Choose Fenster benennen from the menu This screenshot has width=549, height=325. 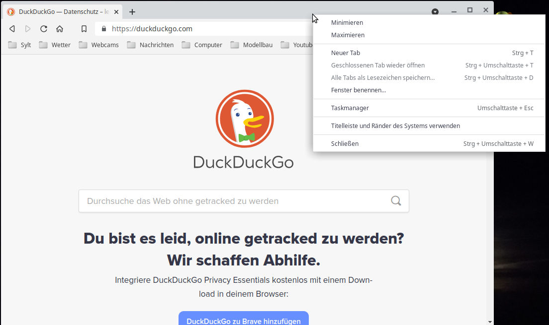click(x=429, y=90)
